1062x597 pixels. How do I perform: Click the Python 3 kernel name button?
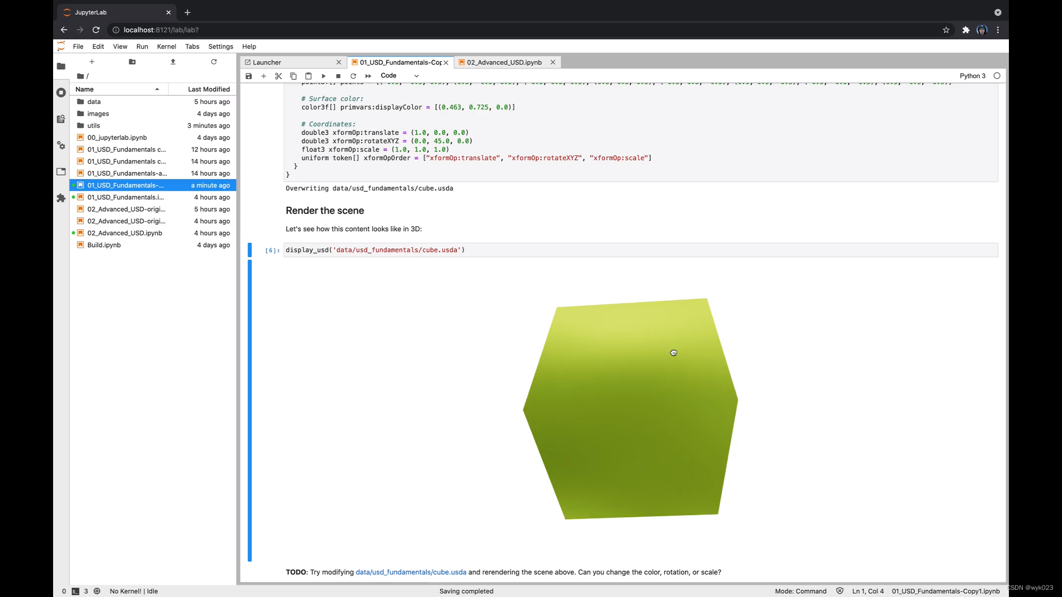pyautogui.click(x=972, y=76)
